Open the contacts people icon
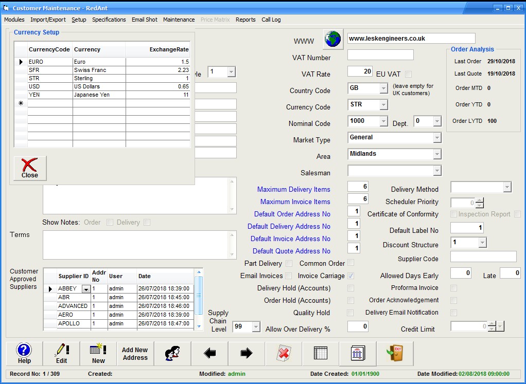526x384 pixels. 172,354
